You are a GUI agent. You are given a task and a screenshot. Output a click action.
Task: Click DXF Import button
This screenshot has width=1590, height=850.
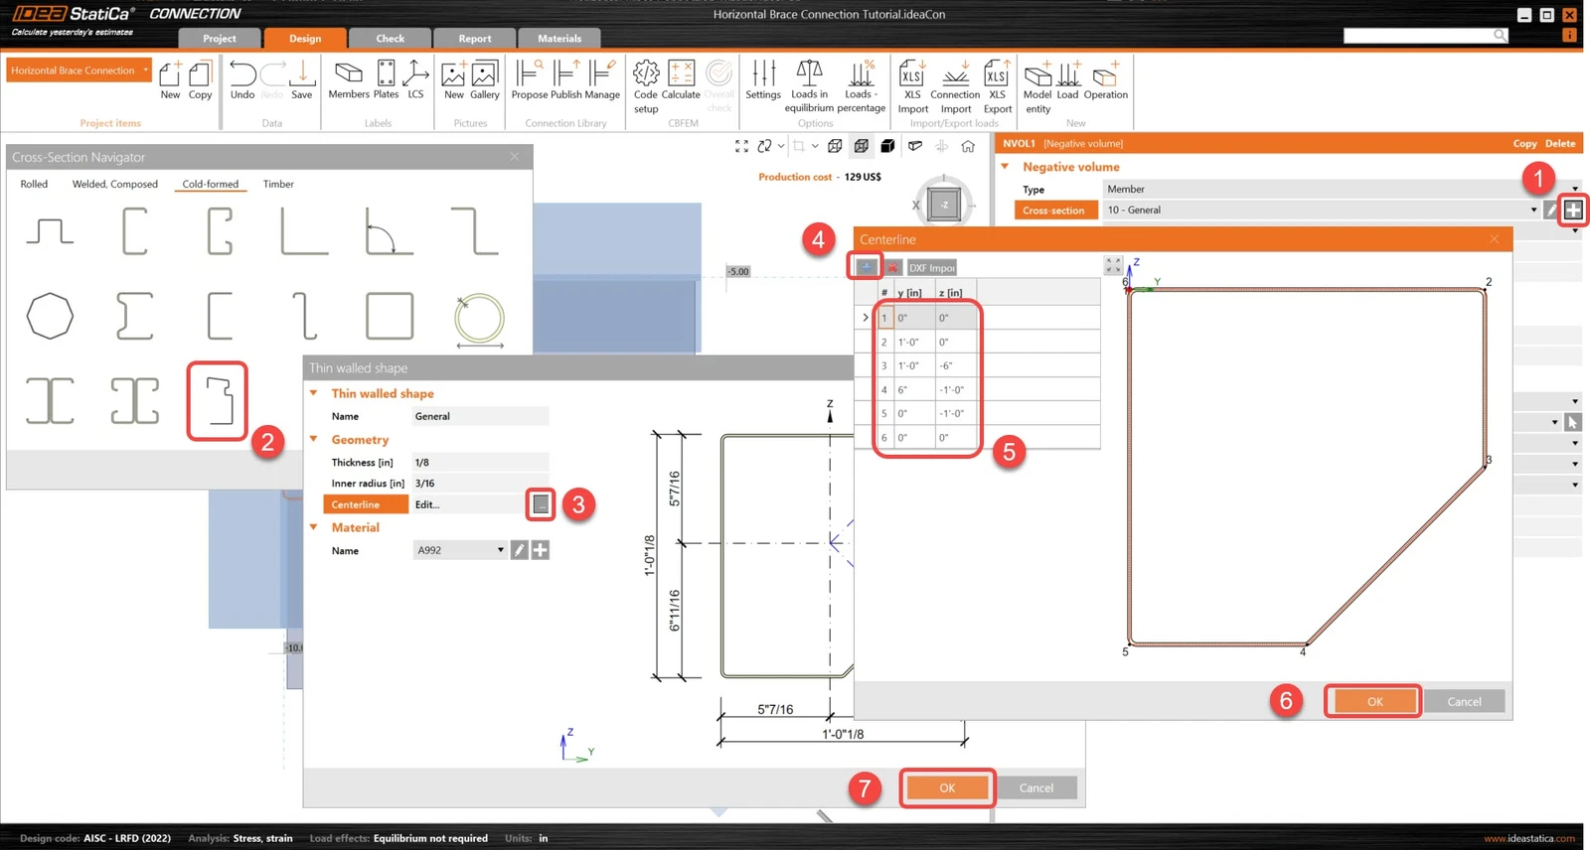932,267
